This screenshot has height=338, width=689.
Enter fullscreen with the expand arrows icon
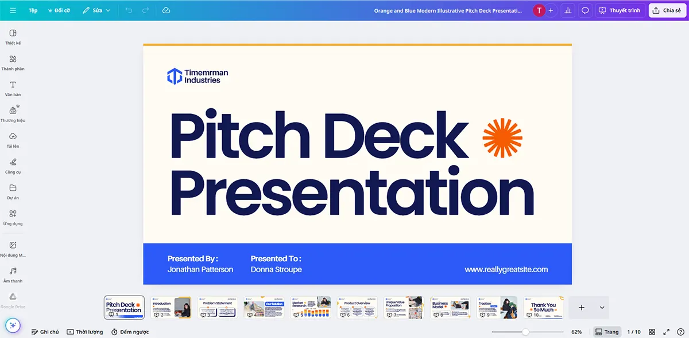click(666, 332)
